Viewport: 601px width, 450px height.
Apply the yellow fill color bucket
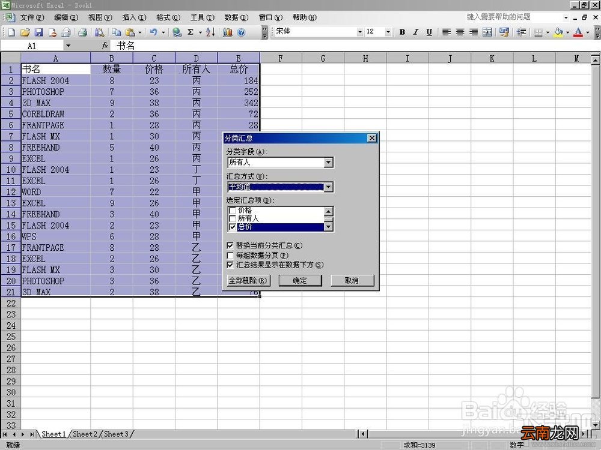[558, 32]
